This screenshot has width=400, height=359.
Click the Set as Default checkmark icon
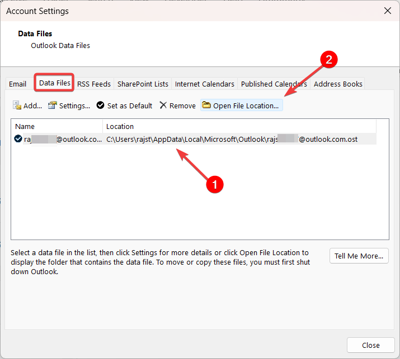tap(100, 105)
